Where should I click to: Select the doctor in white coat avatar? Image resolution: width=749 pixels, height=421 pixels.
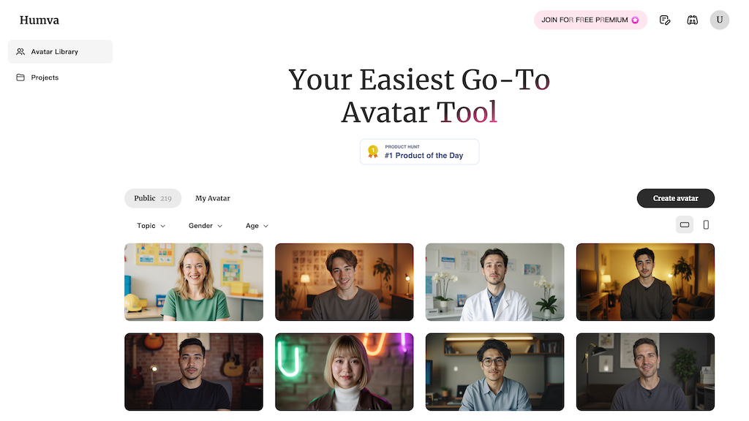tap(495, 282)
